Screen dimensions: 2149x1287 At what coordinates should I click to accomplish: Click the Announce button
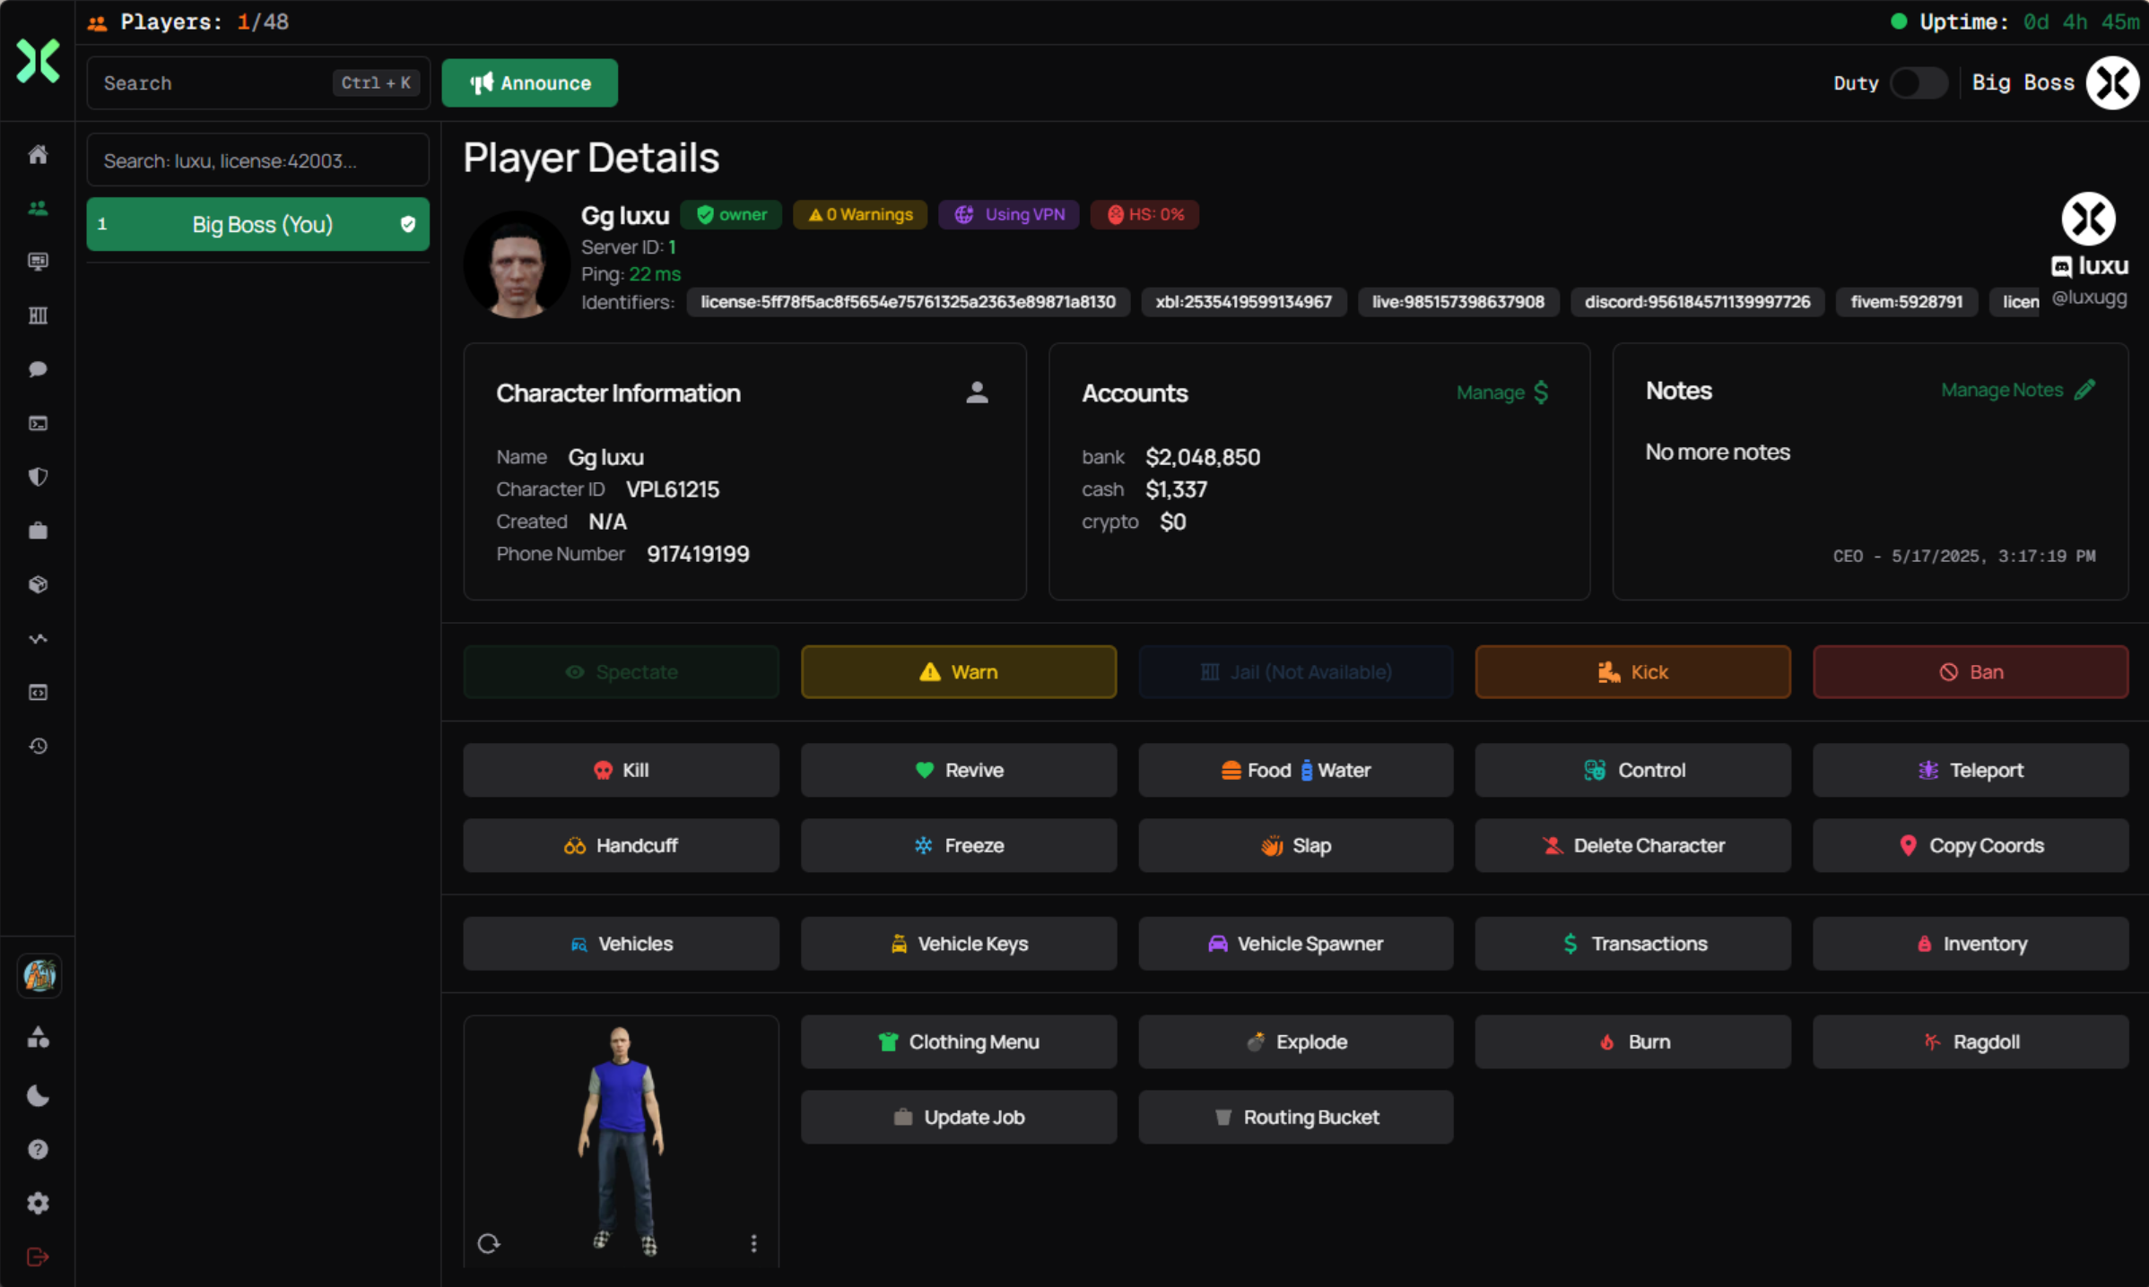click(529, 82)
